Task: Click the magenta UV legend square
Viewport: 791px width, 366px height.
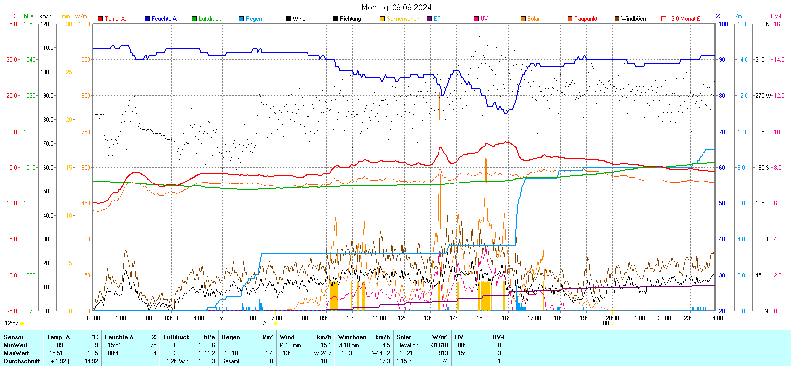Action: click(476, 19)
